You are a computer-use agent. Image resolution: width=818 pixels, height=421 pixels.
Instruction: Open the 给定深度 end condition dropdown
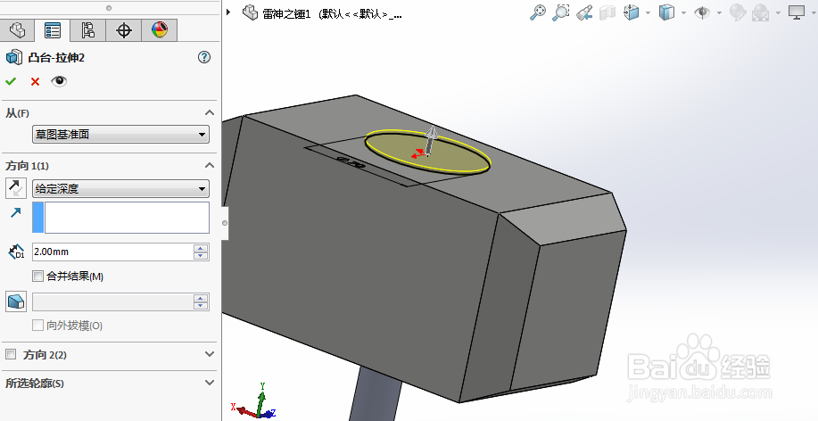click(x=120, y=189)
